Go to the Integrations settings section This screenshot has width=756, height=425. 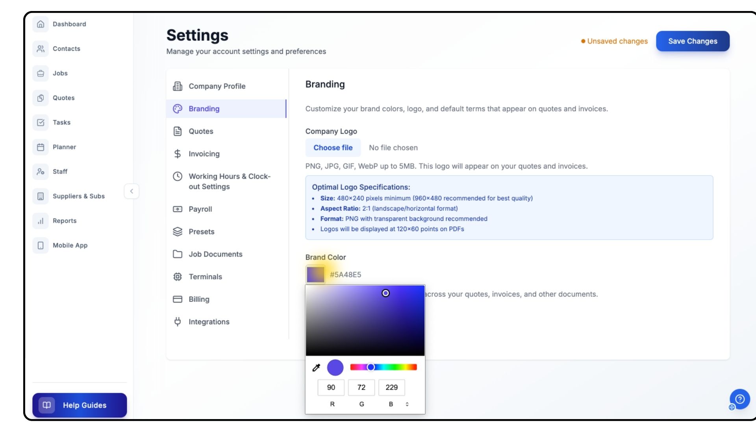[209, 322]
